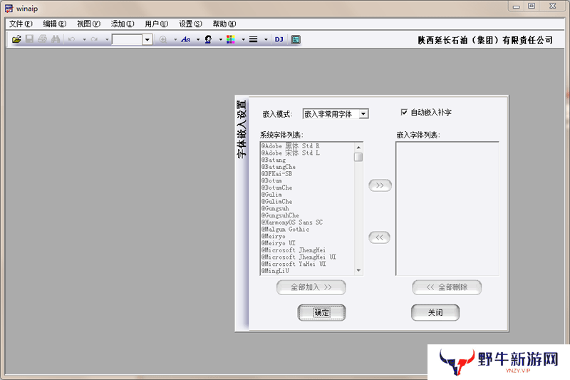The image size is (570, 380).
Task: Select @Microsoft JhengHei font entry
Action: click(x=294, y=250)
